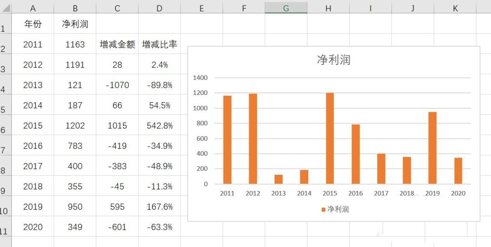Click the chart title 净利润
The width and height of the screenshot is (491, 247).
point(334,59)
